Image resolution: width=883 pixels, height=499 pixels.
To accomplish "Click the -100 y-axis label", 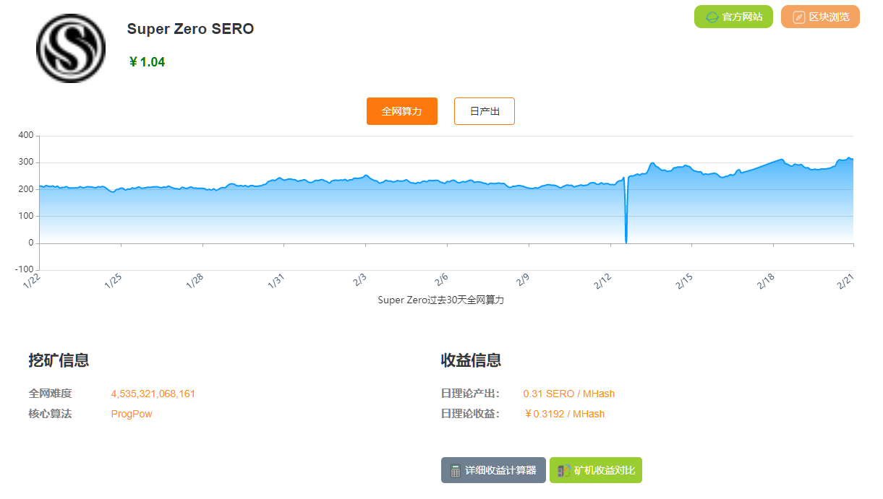I will coord(24,270).
